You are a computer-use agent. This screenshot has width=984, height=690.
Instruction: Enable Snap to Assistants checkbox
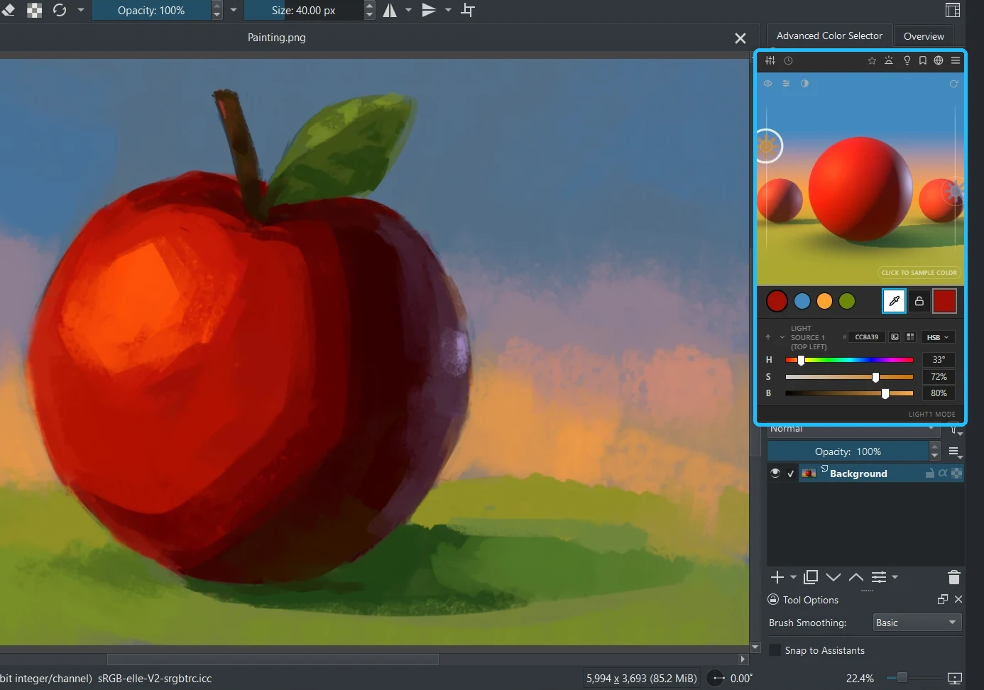pyautogui.click(x=775, y=650)
